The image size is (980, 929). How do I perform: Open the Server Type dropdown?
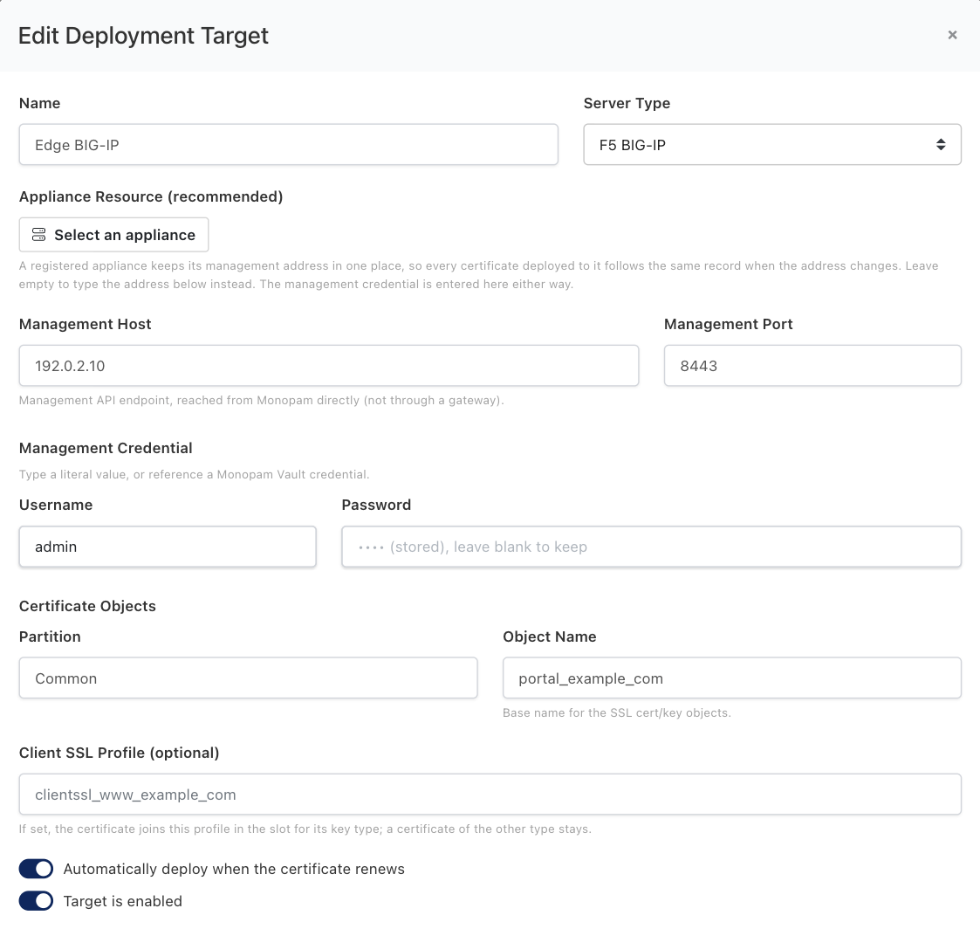772,144
